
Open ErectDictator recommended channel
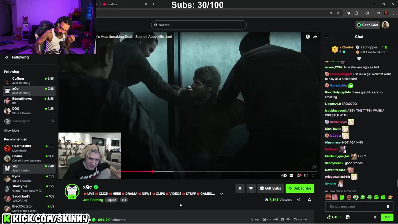[29, 208]
